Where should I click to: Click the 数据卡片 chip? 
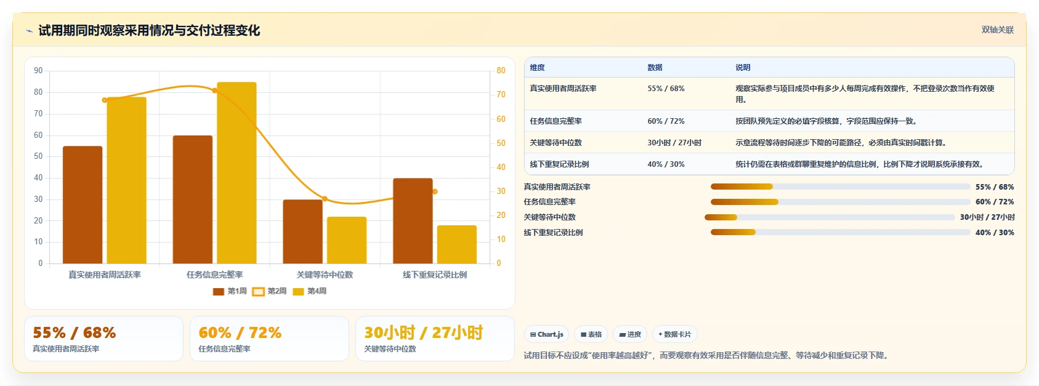click(x=675, y=334)
